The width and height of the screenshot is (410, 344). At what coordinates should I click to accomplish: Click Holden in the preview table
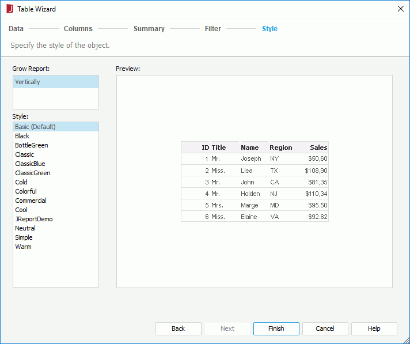[x=250, y=194]
